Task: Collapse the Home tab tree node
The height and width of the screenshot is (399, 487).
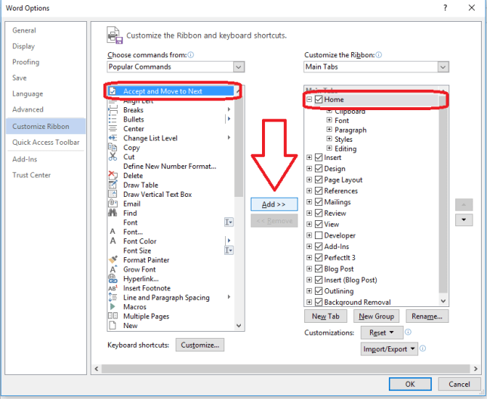Action: pos(309,100)
